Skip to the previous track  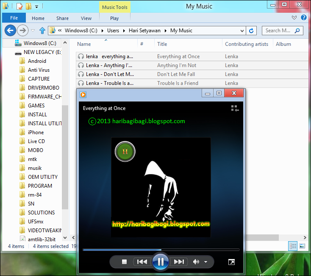point(142,262)
